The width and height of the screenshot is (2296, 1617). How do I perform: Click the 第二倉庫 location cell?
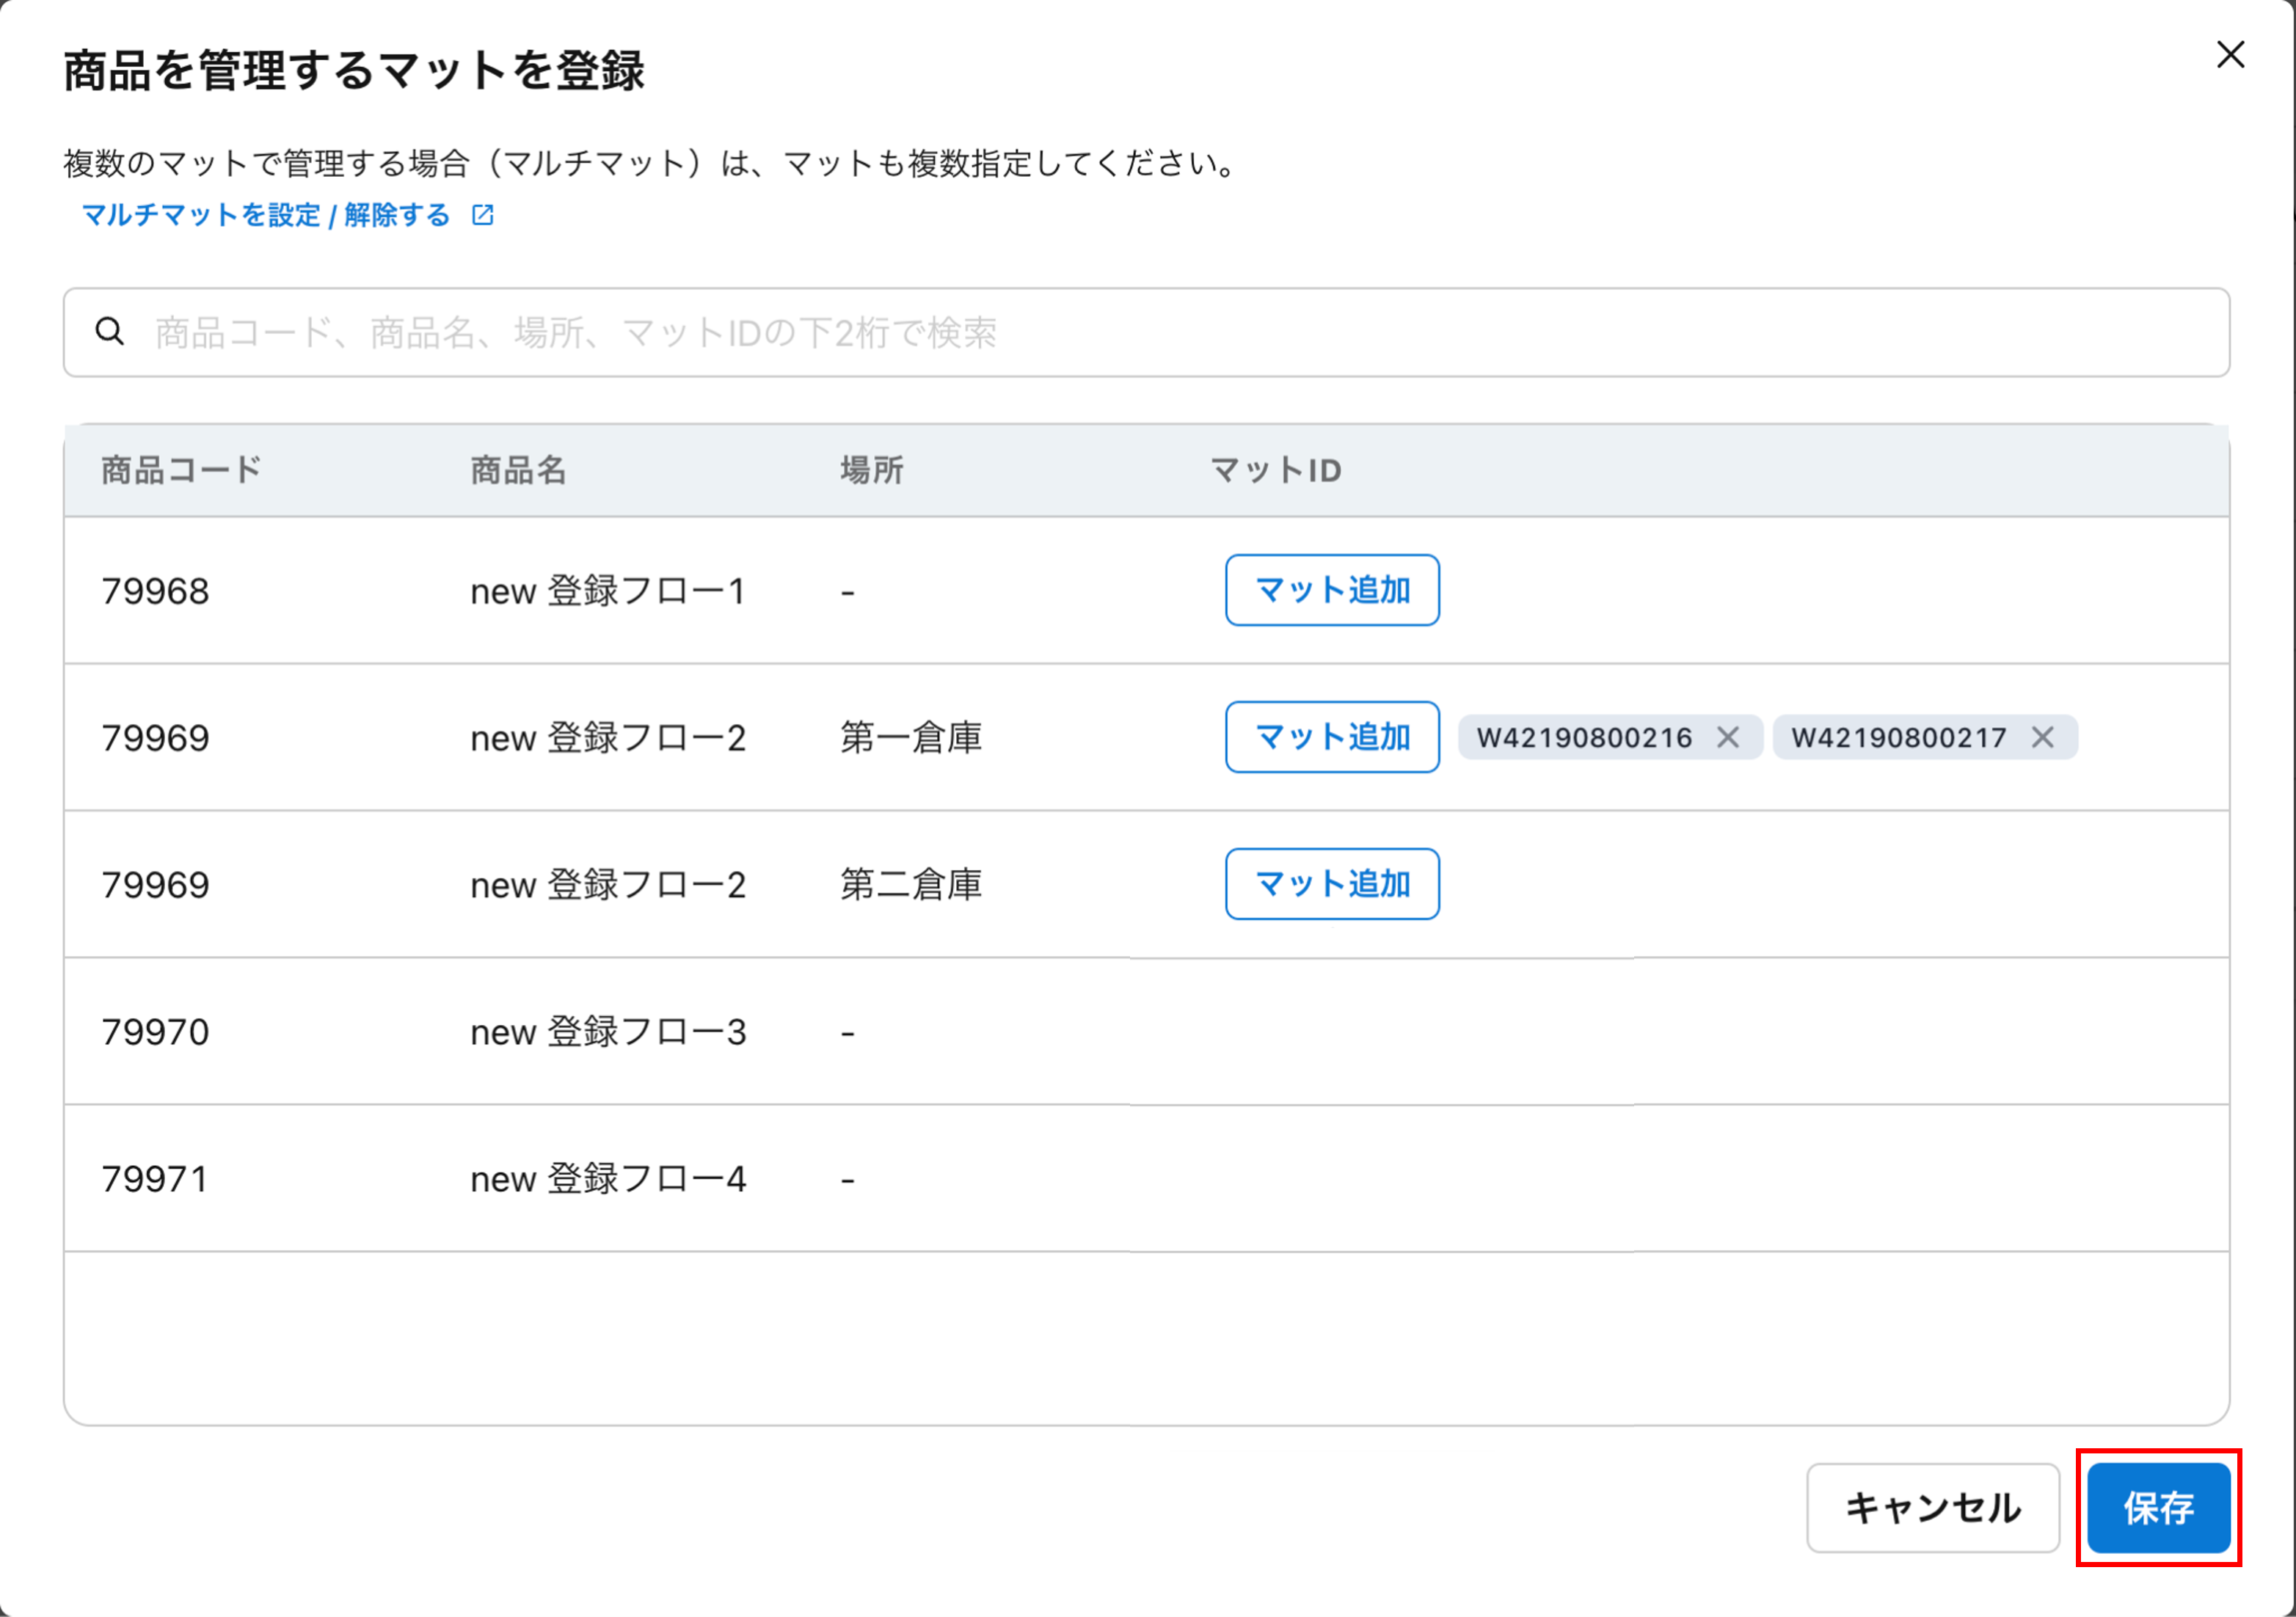pyautogui.click(x=911, y=885)
